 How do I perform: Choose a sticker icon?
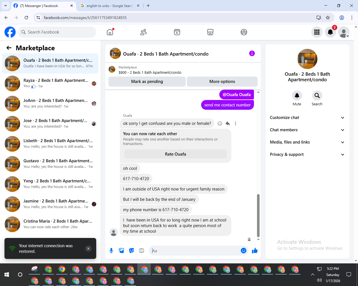(131, 251)
